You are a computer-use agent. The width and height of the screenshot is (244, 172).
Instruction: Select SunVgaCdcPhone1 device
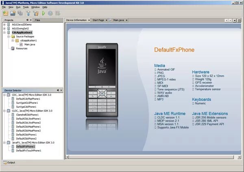26,107
